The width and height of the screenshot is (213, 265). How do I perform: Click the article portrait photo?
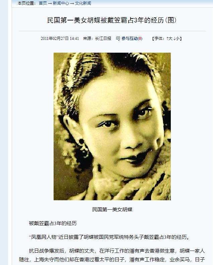tap(112, 126)
